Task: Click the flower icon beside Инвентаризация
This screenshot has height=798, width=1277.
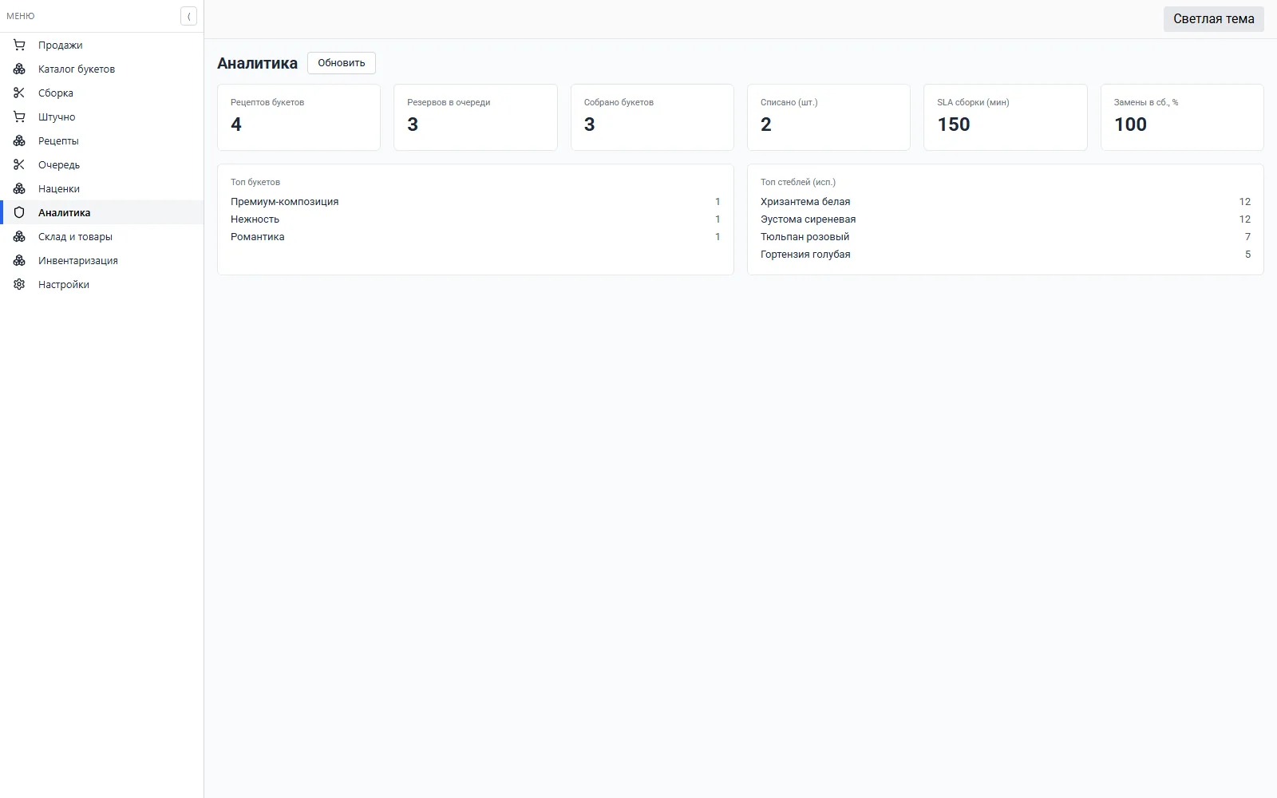Action: click(x=19, y=260)
